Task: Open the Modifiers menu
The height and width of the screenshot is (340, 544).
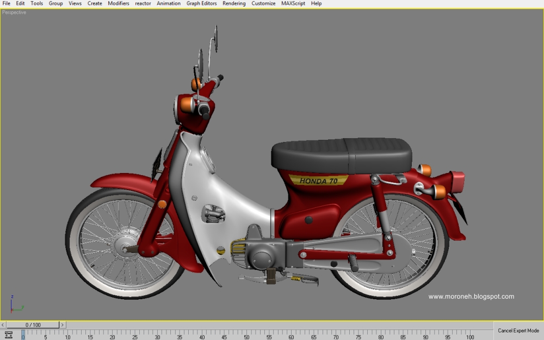Action: click(118, 3)
